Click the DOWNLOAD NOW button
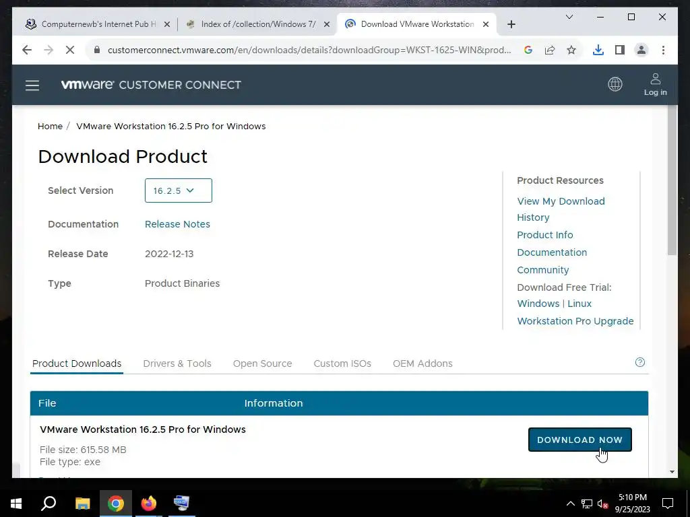This screenshot has width=690, height=517. pos(579,440)
